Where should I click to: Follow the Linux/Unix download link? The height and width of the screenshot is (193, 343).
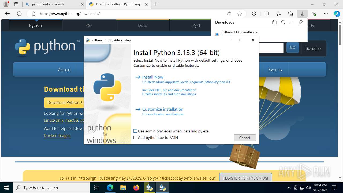coord(54,120)
